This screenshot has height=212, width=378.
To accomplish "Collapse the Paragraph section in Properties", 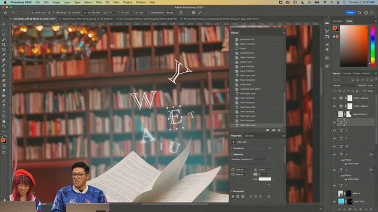I will 232,191.
